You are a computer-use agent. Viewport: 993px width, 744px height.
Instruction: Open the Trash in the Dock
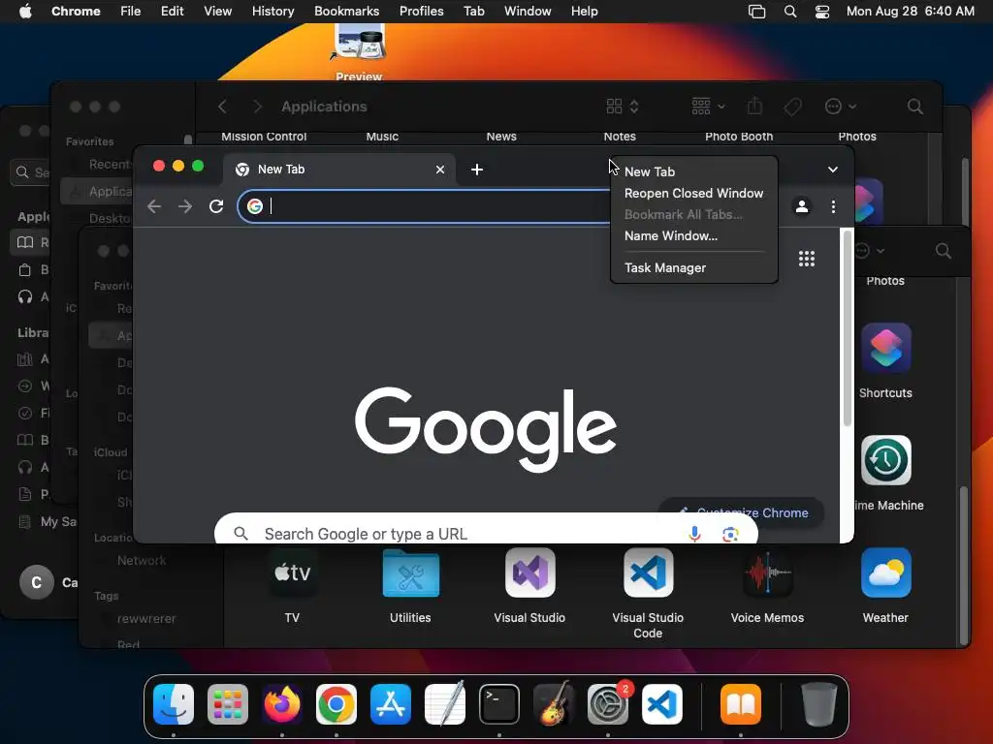click(x=819, y=704)
